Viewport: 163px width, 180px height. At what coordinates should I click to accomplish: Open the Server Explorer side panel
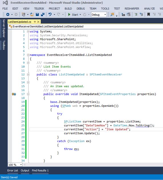[x=4, y=28]
